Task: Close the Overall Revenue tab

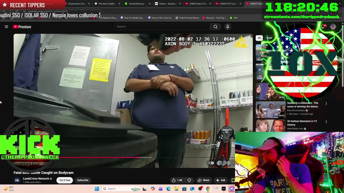Action: click(149, 4)
